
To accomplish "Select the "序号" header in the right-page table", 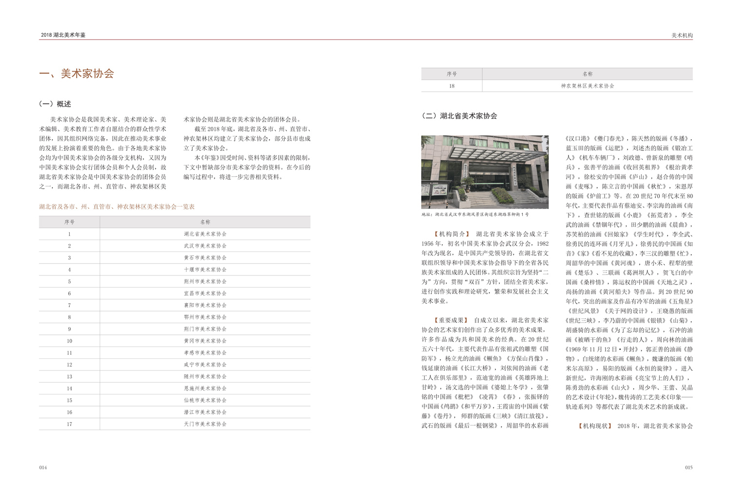I will point(452,74).
